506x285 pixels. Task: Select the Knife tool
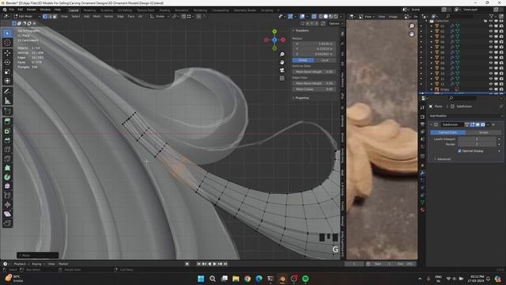7,158
